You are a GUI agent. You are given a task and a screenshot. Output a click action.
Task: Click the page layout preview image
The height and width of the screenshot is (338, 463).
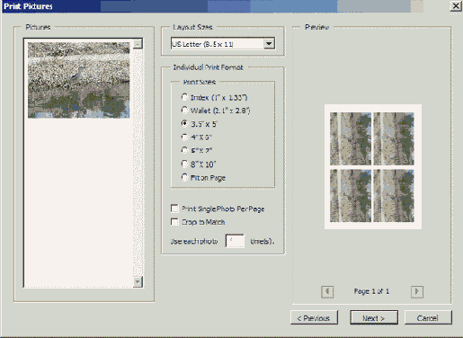373,167
